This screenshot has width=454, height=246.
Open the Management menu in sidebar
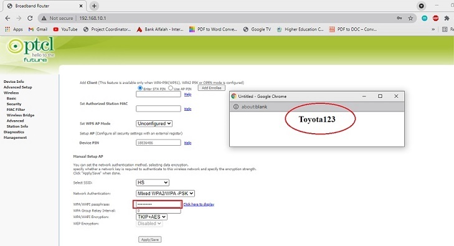tap(15, 138)
